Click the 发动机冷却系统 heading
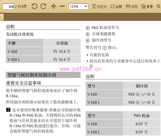The width and height of the screenshot is (161, 136). (x=20, y=34)
